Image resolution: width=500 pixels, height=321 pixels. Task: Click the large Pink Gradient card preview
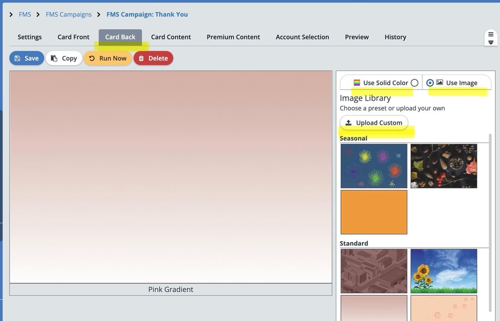(171, 177)
